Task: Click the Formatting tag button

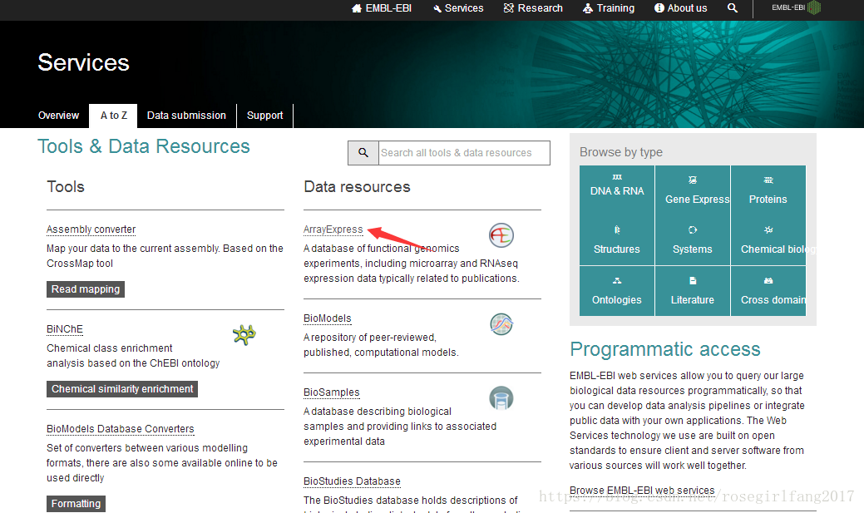Action: (x=76, y=504)
